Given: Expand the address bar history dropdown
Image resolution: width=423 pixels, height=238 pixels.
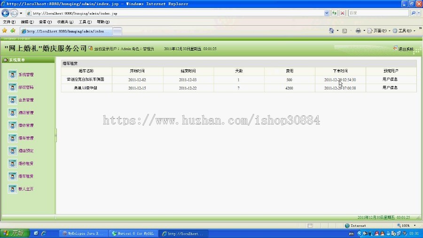Looking at the screenshot, I should tap(327, 13).
